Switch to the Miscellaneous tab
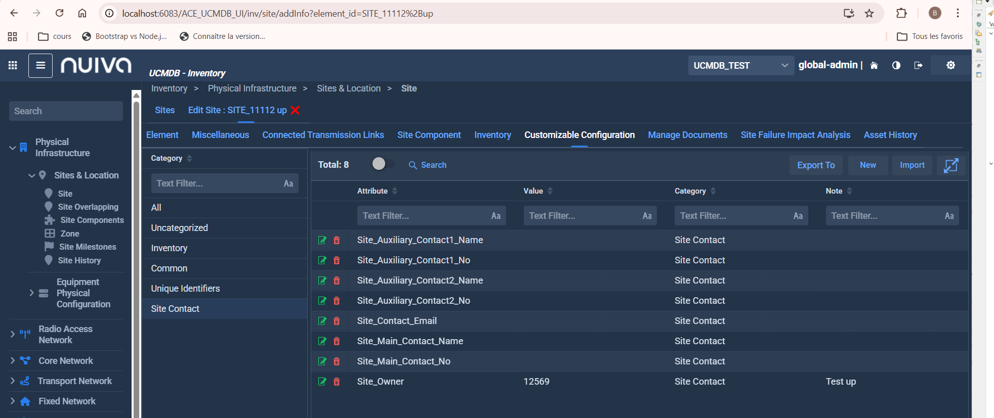The image size is (994, 418). [x=220, y=135]
